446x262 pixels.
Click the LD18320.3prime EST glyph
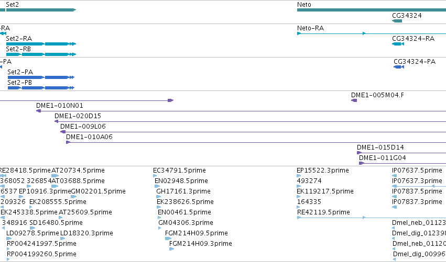[62, 238]
